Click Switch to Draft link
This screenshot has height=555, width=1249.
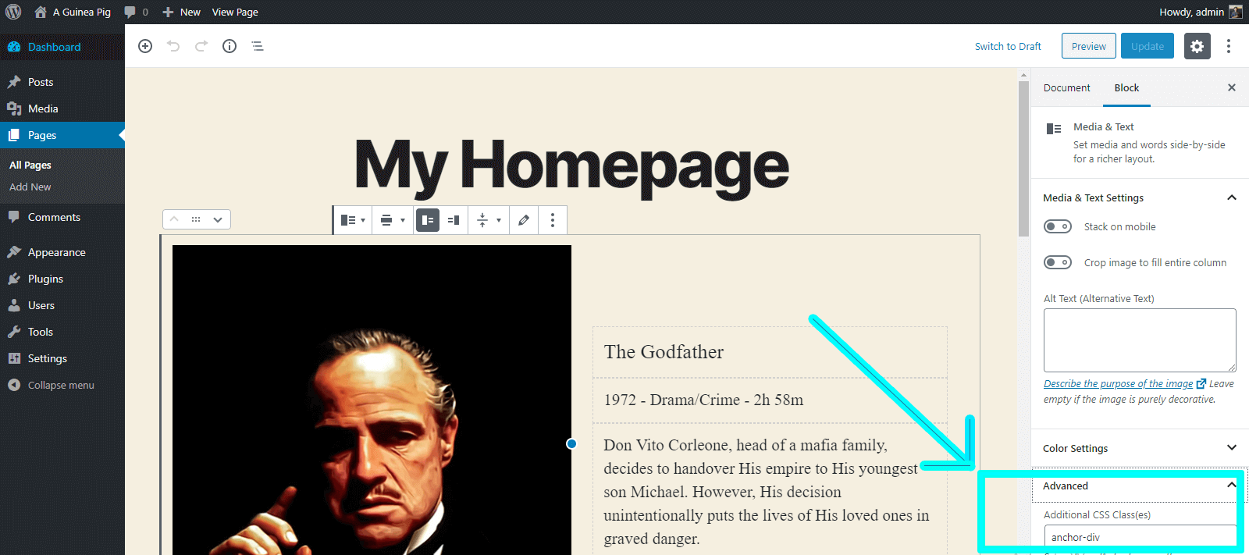pyautogui.click(x=1008, y=46)
